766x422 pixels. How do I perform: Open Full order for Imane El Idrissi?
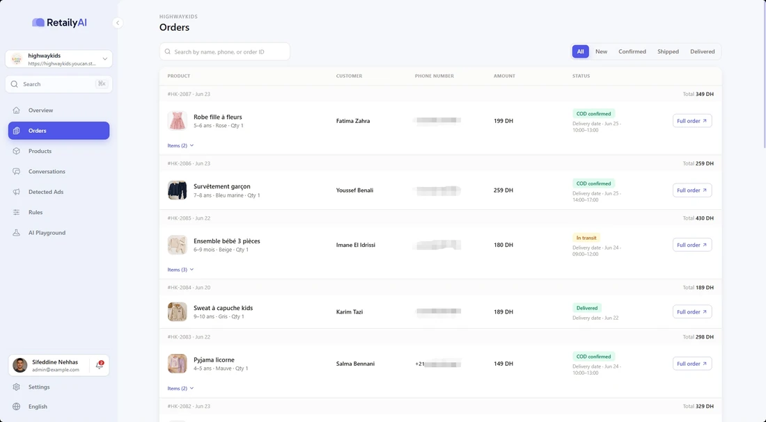coord(692,245)
